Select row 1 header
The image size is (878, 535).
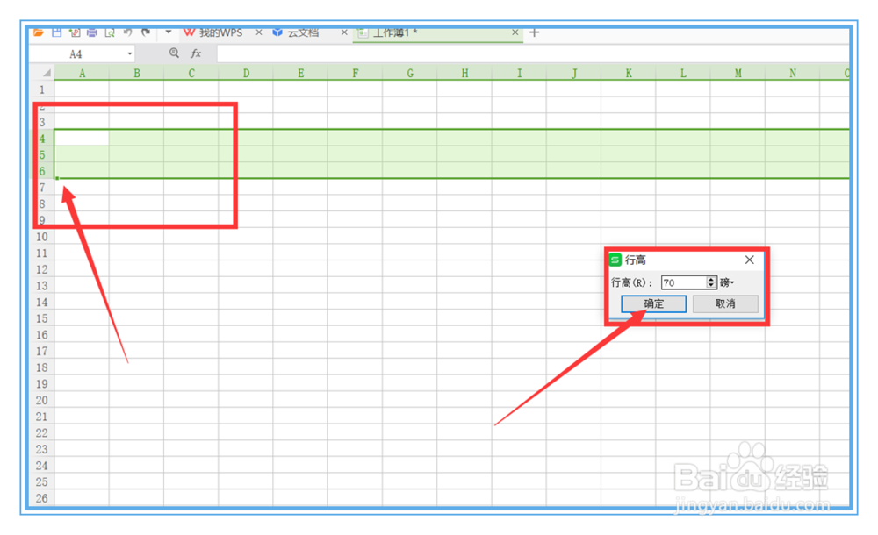click(x=42, y=89)
